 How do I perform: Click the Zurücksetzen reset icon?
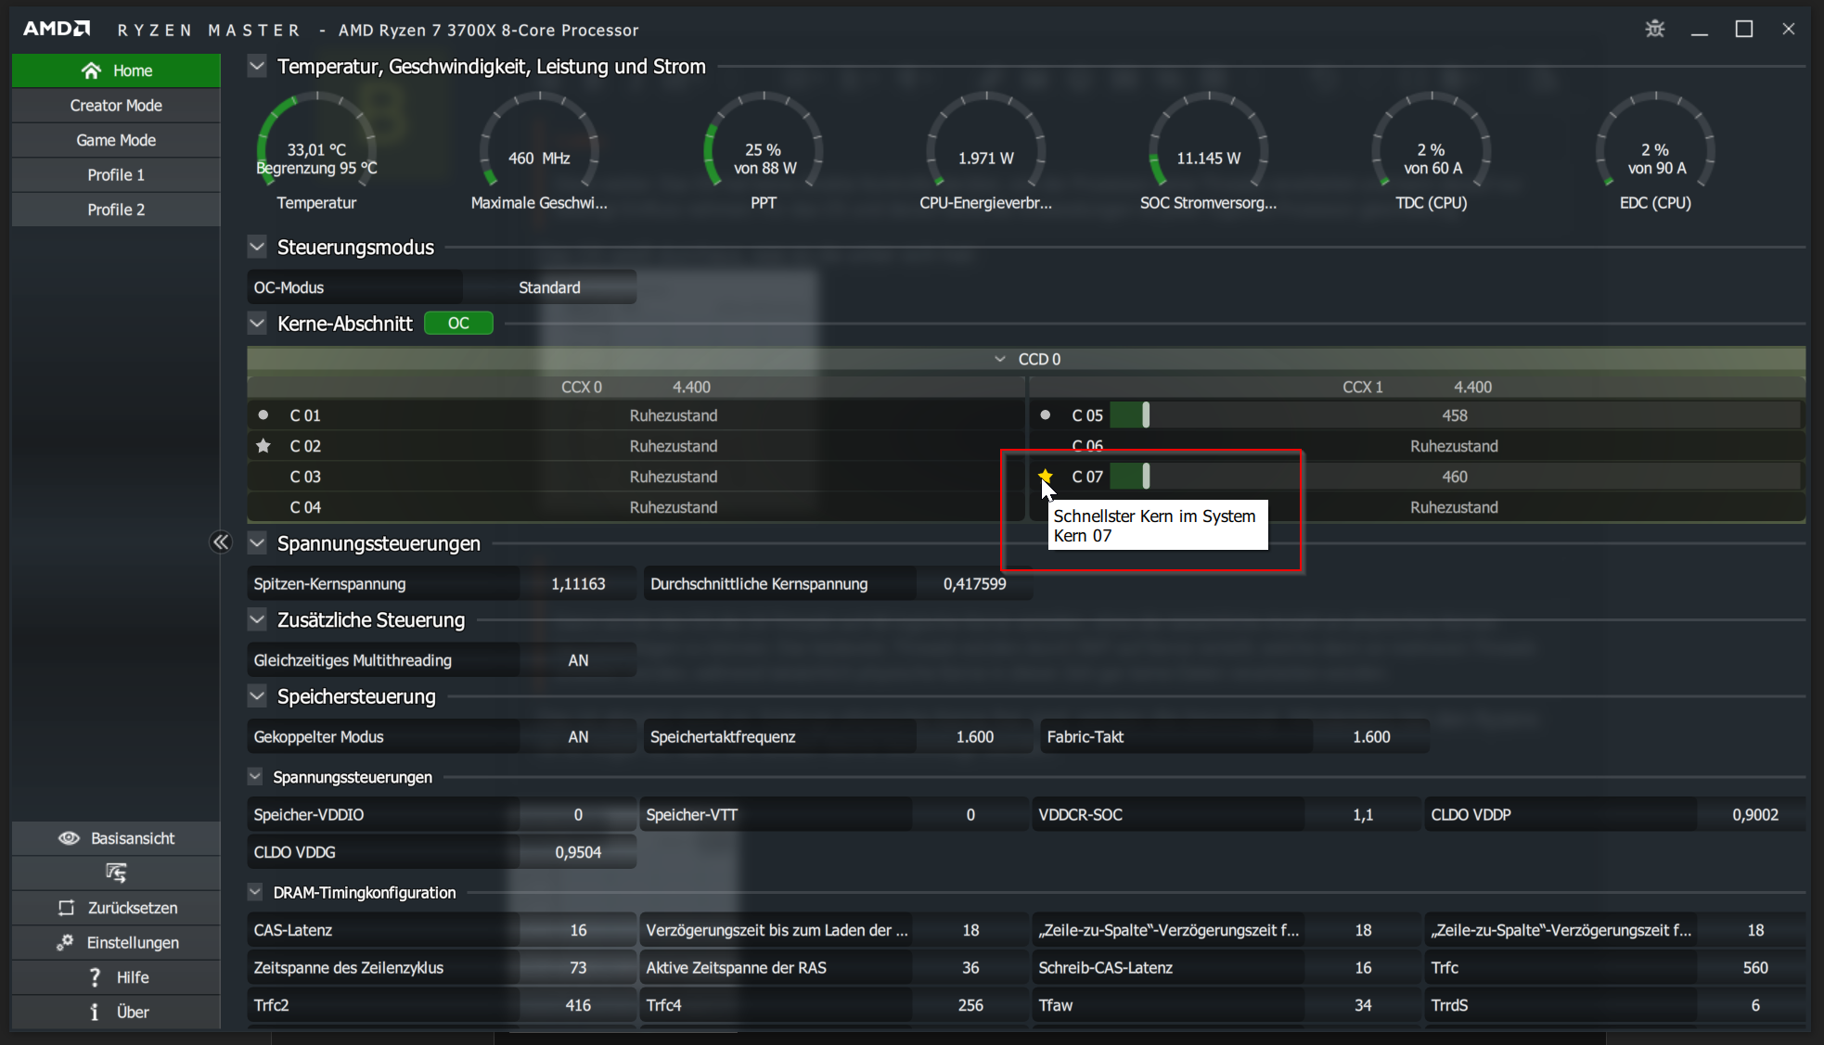pos(66,908)
